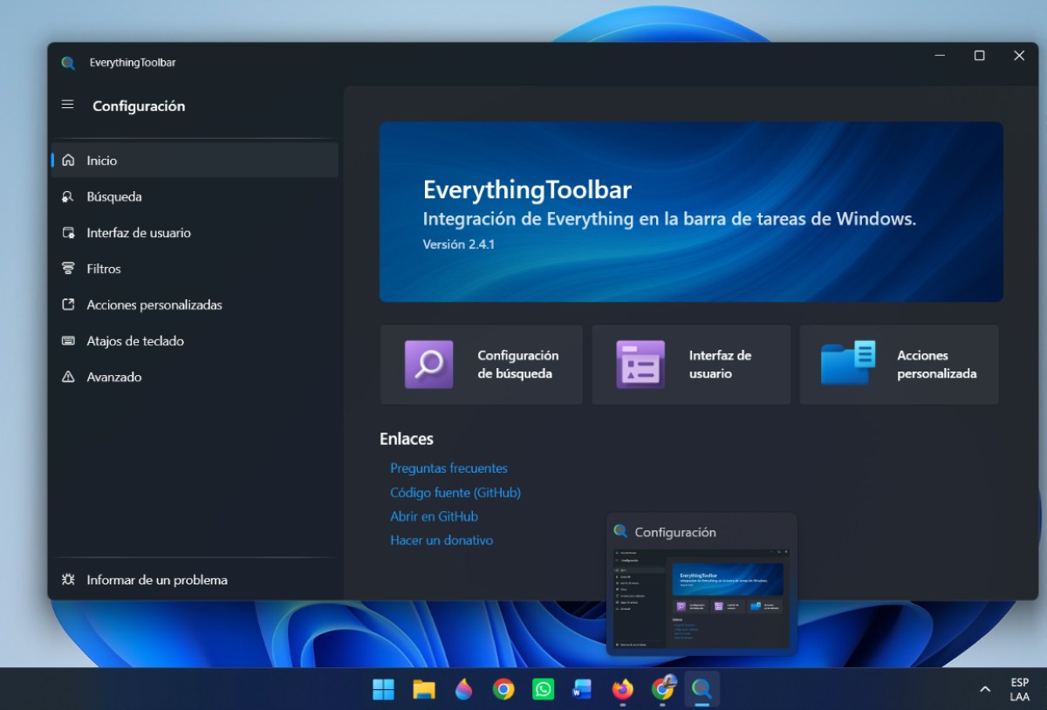Click the Acciones personalizadas sidebar icon
This screenshot has width=1047, height=710.
68,304
